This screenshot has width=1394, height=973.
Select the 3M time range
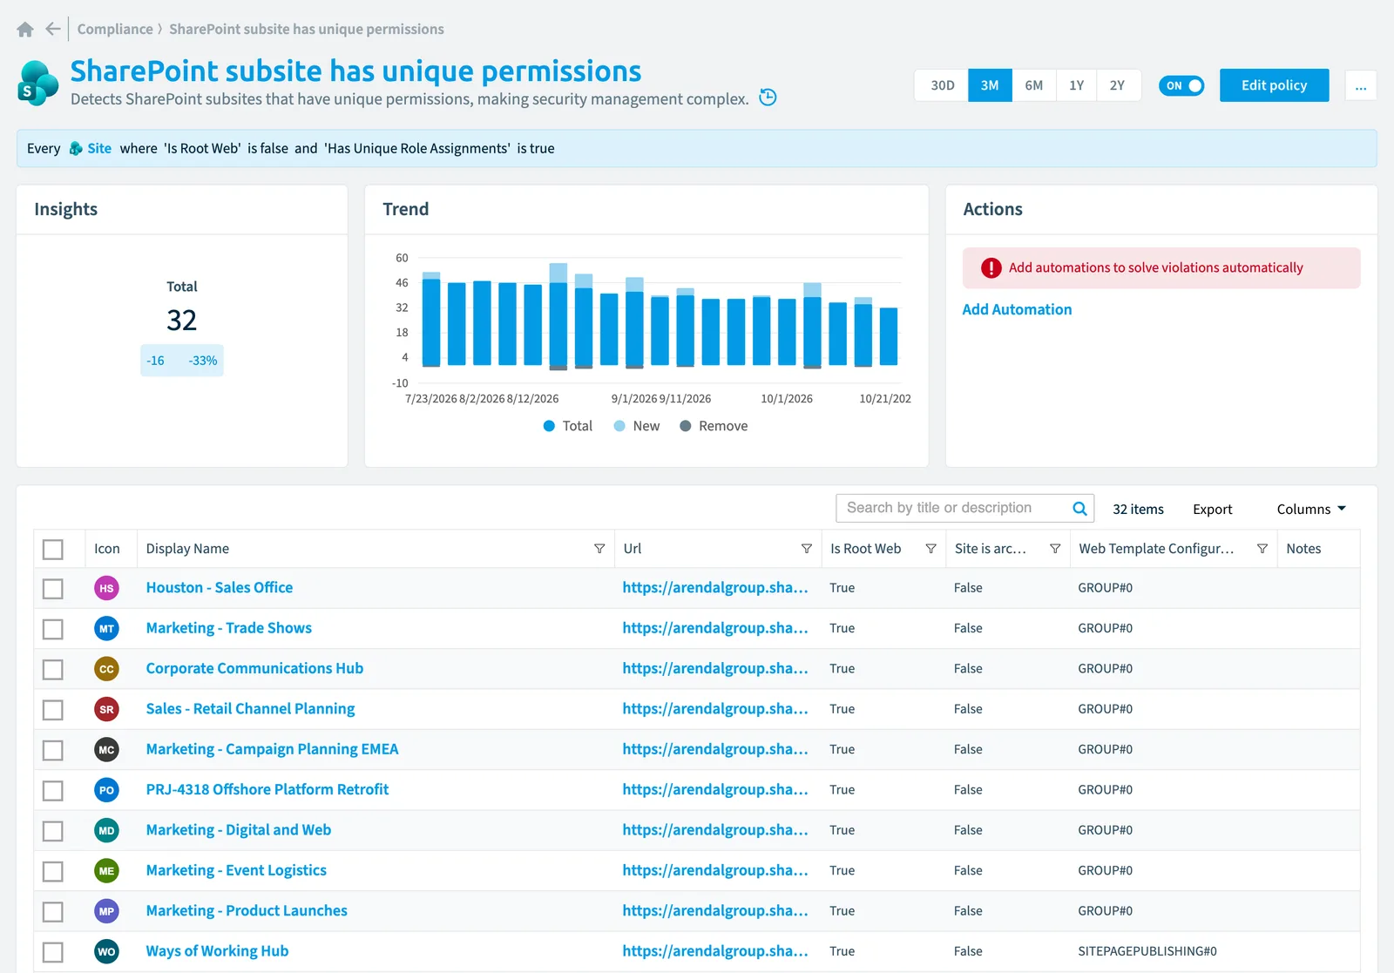pos(990,85)
